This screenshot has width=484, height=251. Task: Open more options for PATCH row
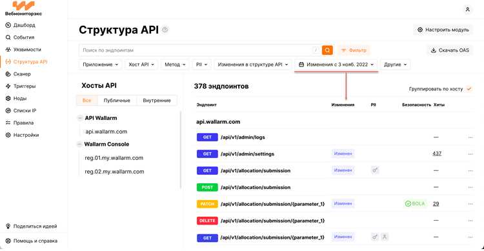tap(470, 204)
